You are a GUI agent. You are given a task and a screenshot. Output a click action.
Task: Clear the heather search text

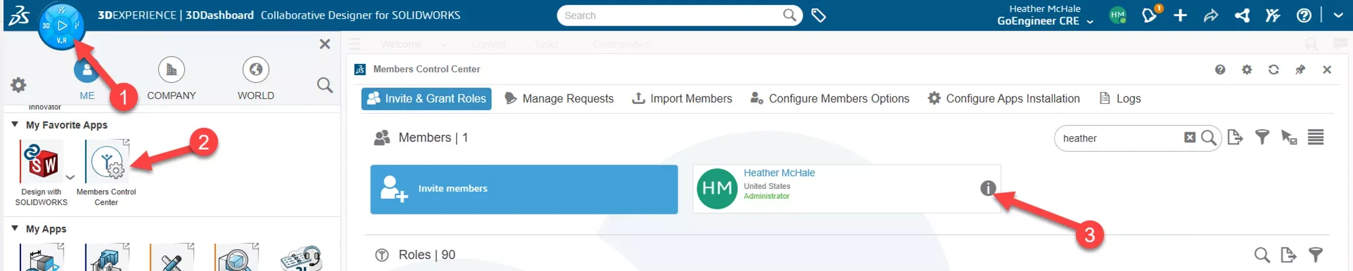click(1189, 137)
